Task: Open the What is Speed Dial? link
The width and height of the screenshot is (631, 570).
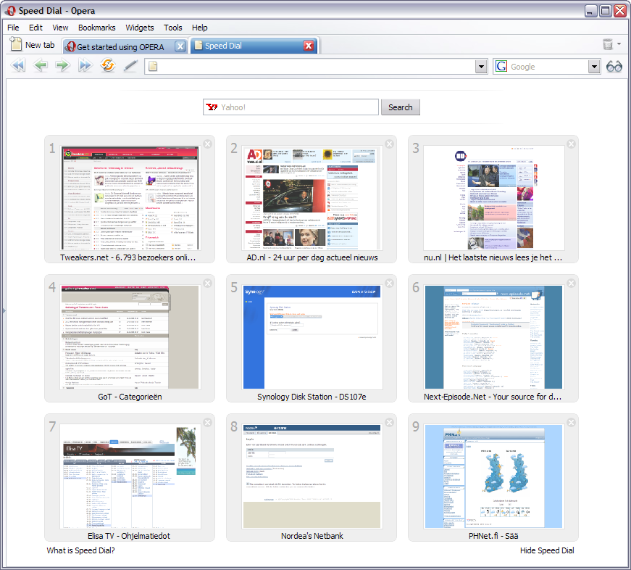Action: (x=80, y=550)
